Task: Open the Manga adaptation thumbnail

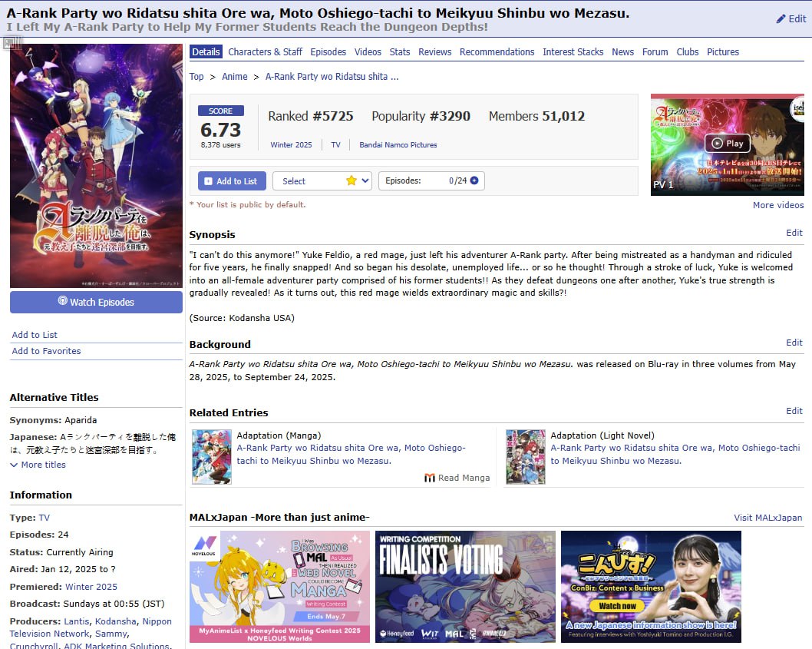Action: coord(212,457)
